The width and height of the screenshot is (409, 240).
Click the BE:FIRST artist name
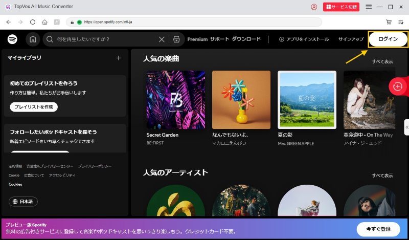point(155,143)
